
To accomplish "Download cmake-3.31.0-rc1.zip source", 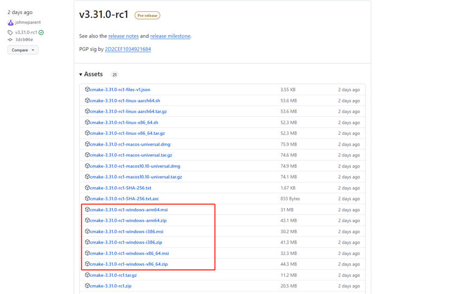I will [x=111, y=286].
